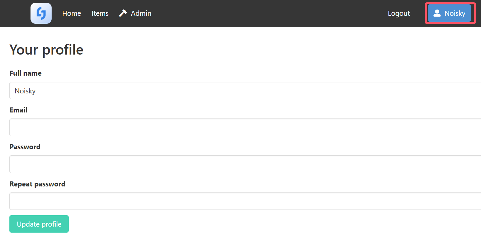Open the Admin text link
The height and width of the screenshot is (243, 481).
point(141,13)
